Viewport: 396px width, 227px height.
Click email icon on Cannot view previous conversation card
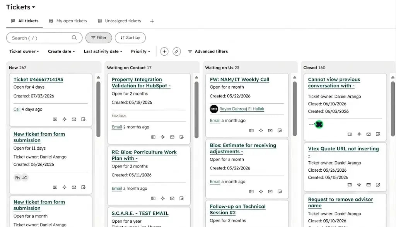(369, 134)
